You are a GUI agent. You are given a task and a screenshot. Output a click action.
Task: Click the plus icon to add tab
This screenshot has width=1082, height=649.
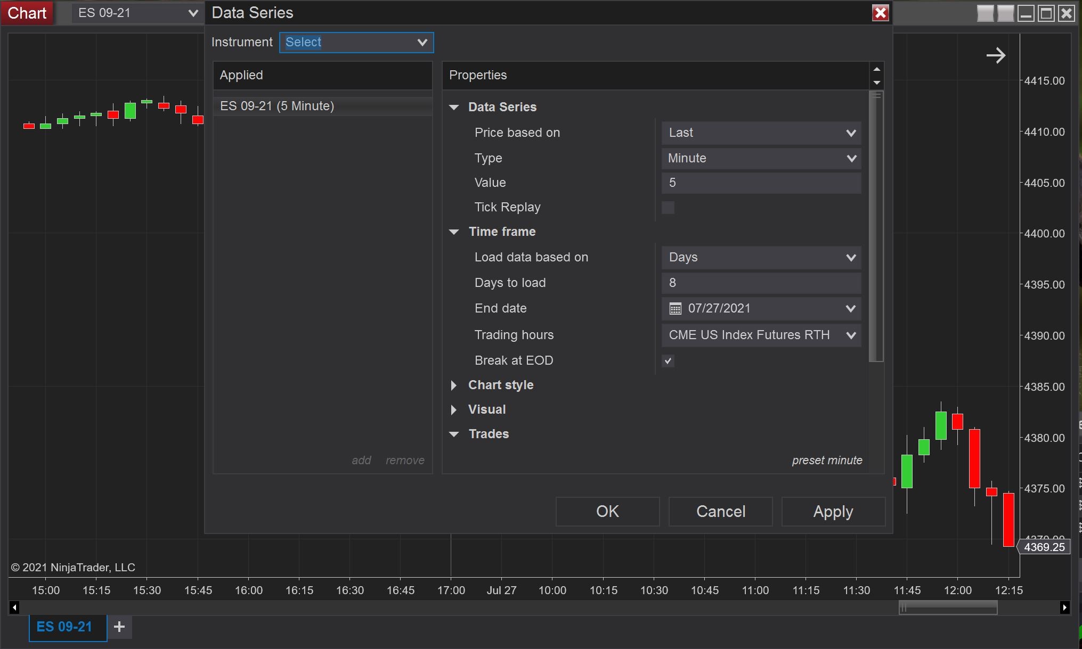[119, 627]
